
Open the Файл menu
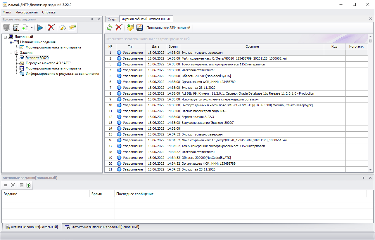point(7,12)
